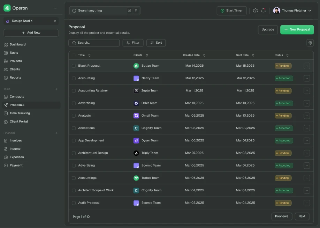Create a New Proposal
Viewport: 320px width, 228px height.
(297, 30)
